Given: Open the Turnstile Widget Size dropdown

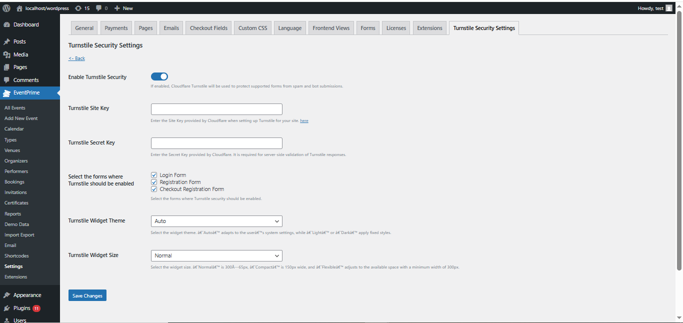Looking at the screenshot, I should coord(216,255).
